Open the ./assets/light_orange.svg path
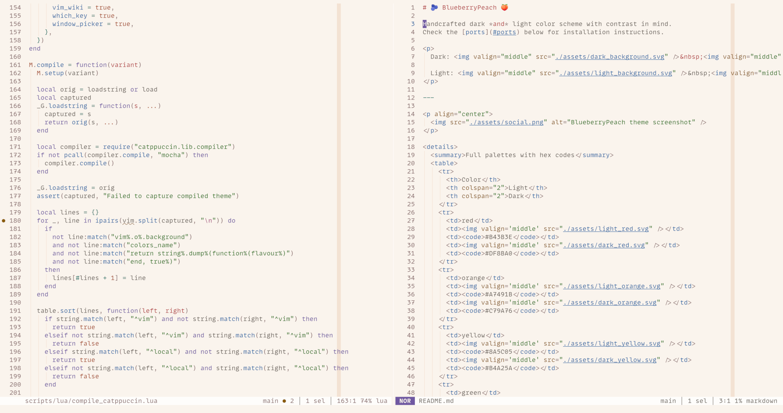Viewport: 783px width, 413px height. [x=612, y=286]
